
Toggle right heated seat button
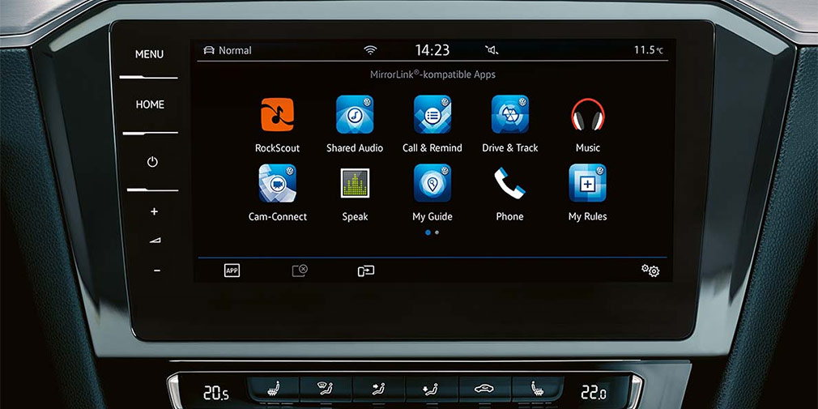pos(539,390)
